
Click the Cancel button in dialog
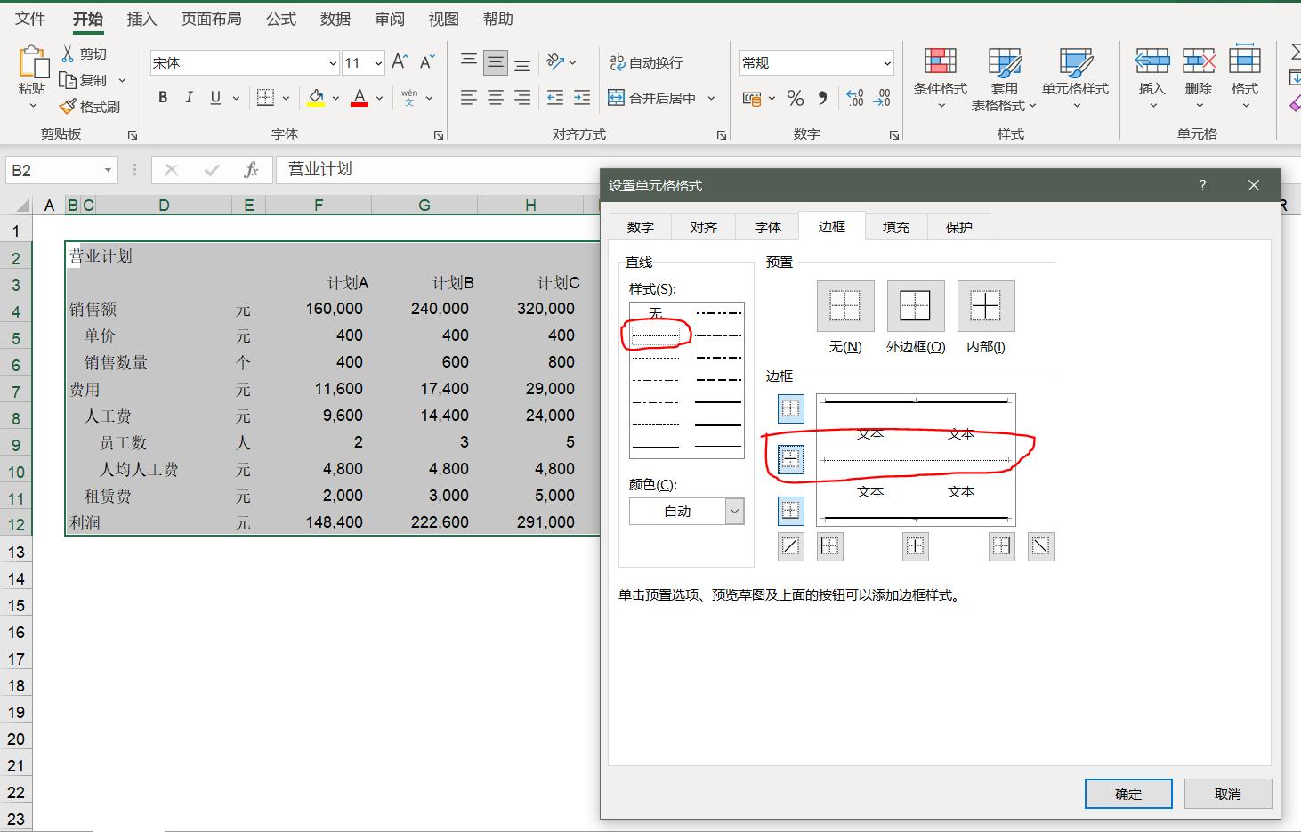click(1227, 794)
